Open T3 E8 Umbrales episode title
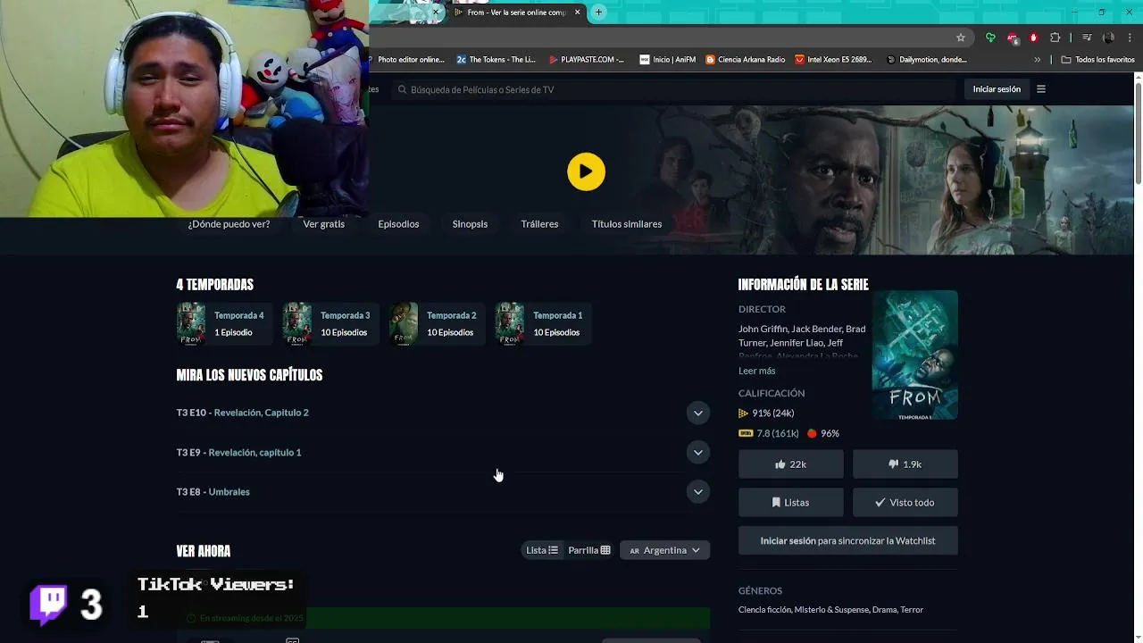 pyautogui.click(x=229, y=492)
